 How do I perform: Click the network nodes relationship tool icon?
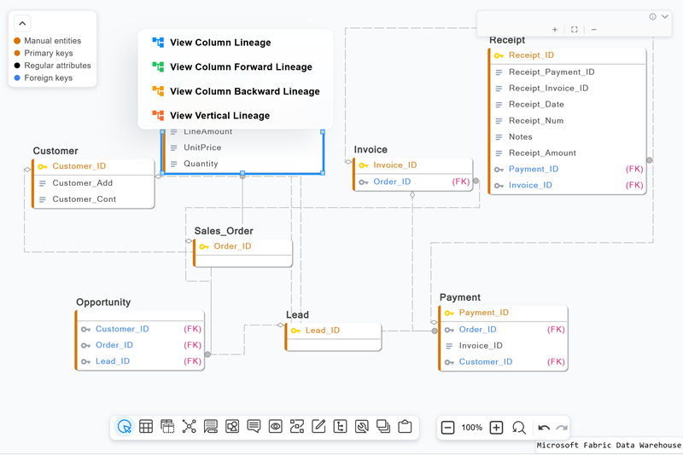(x=189, y=427)
